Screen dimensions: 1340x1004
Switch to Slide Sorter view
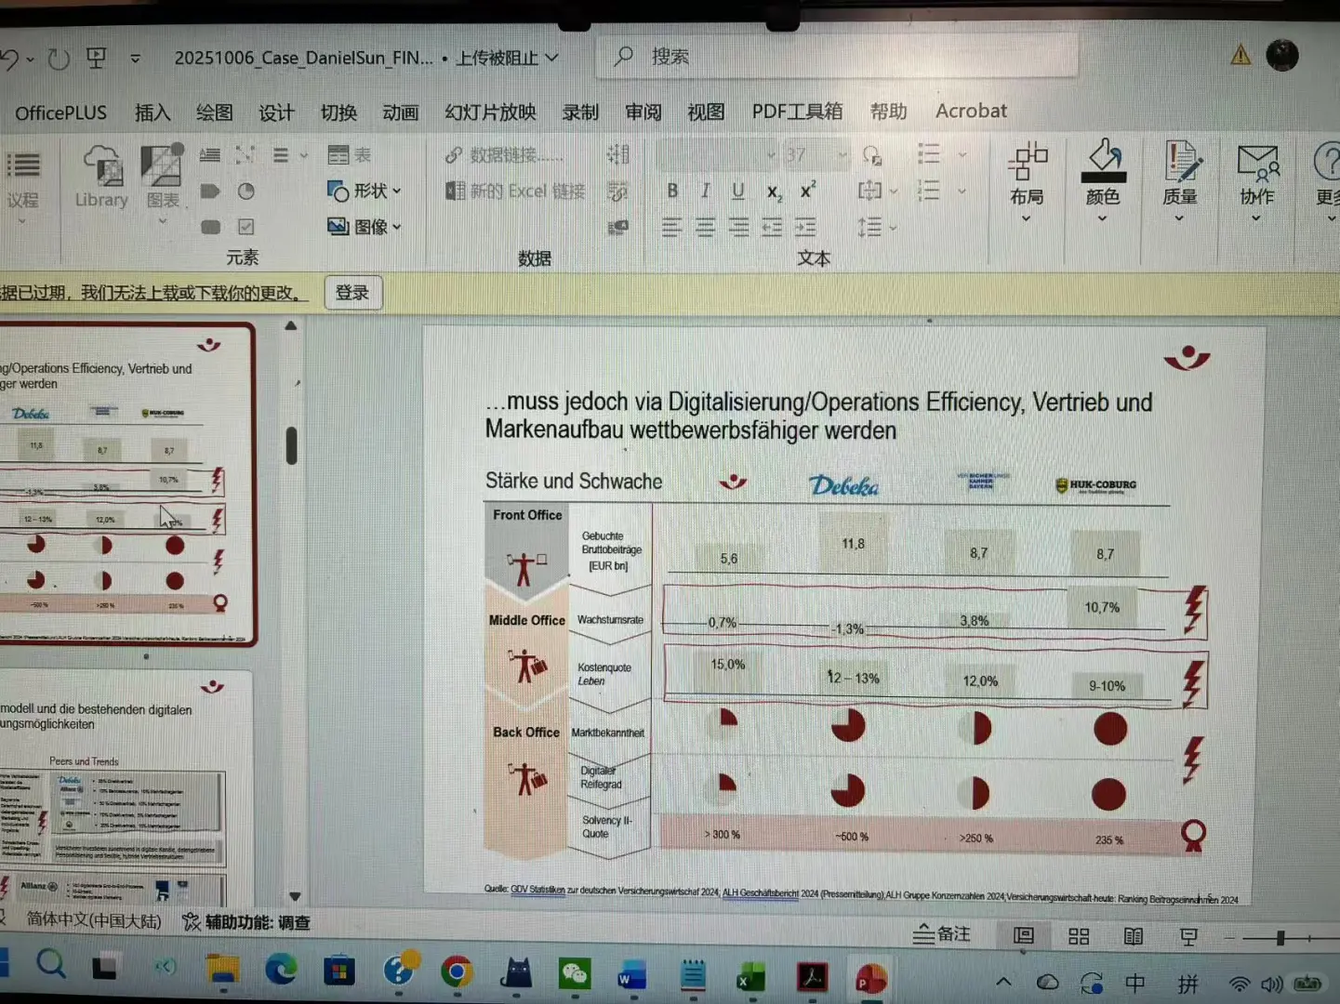(1079, 936)
